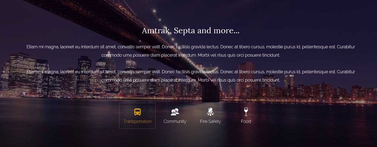The width and height of the screenshot is (377, 147).
Task: Click the word 'Amtrak' in the heading
Action: (x=156, y=31)
